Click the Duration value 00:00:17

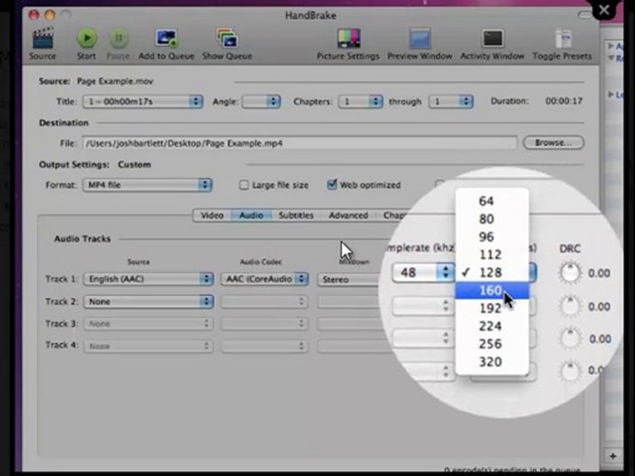pos(564,101)
